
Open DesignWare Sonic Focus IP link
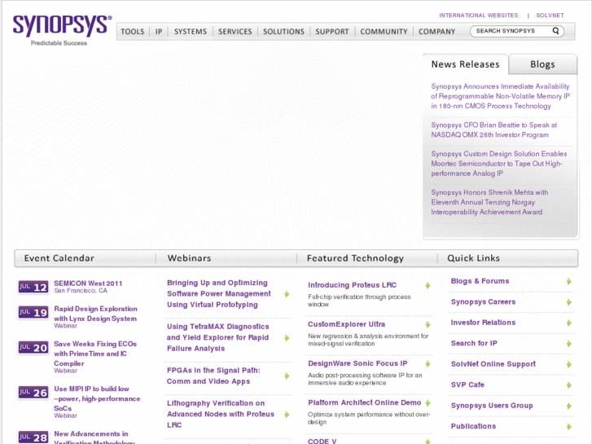pos(357,363)
